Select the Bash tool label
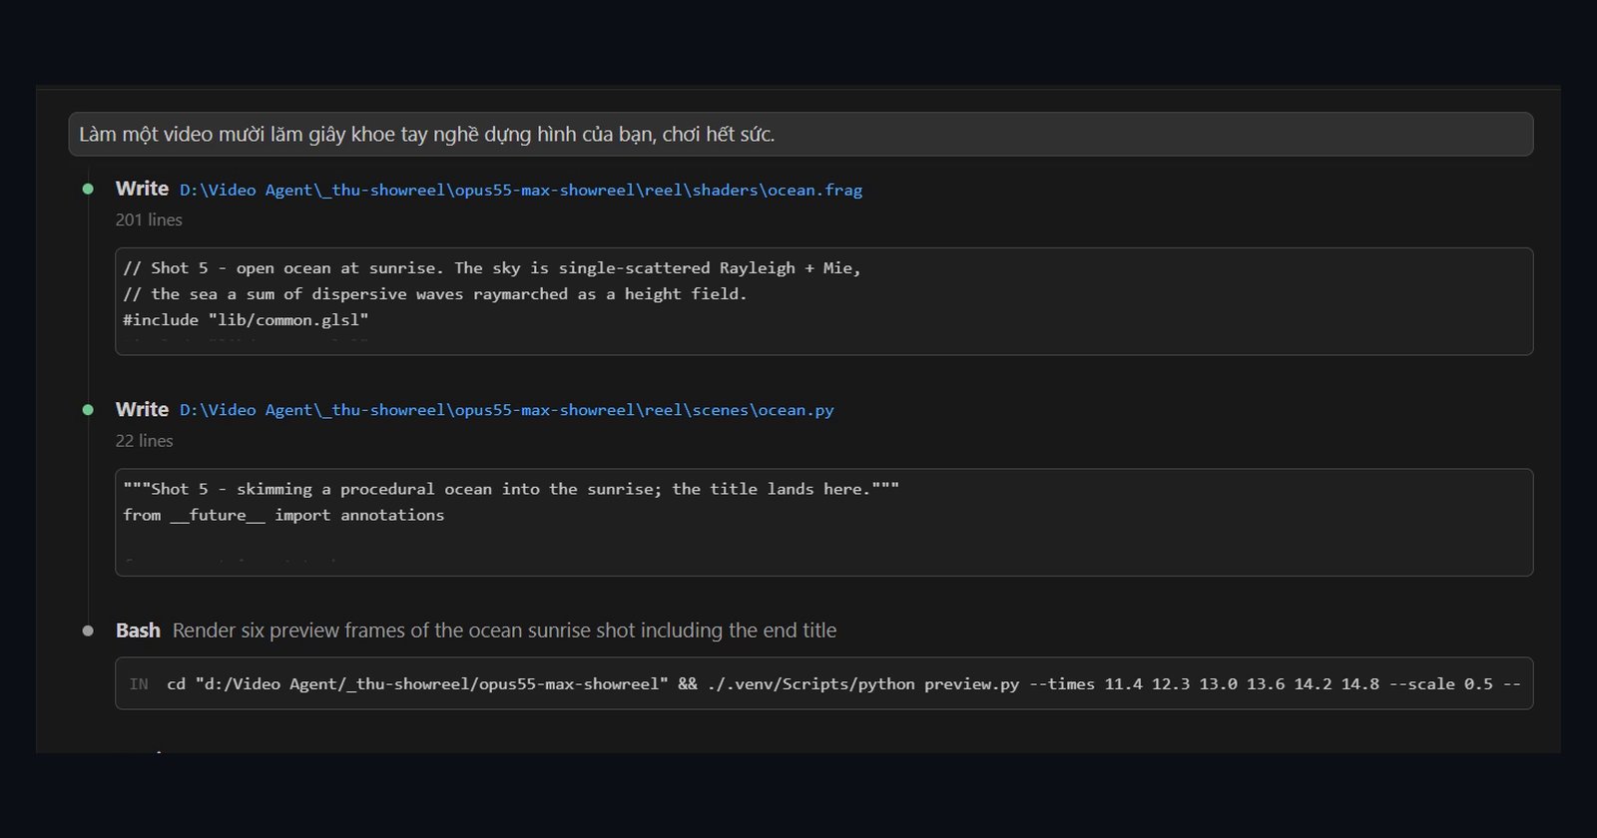Viewport: 1597px width, 838px height. pos(138,630)
